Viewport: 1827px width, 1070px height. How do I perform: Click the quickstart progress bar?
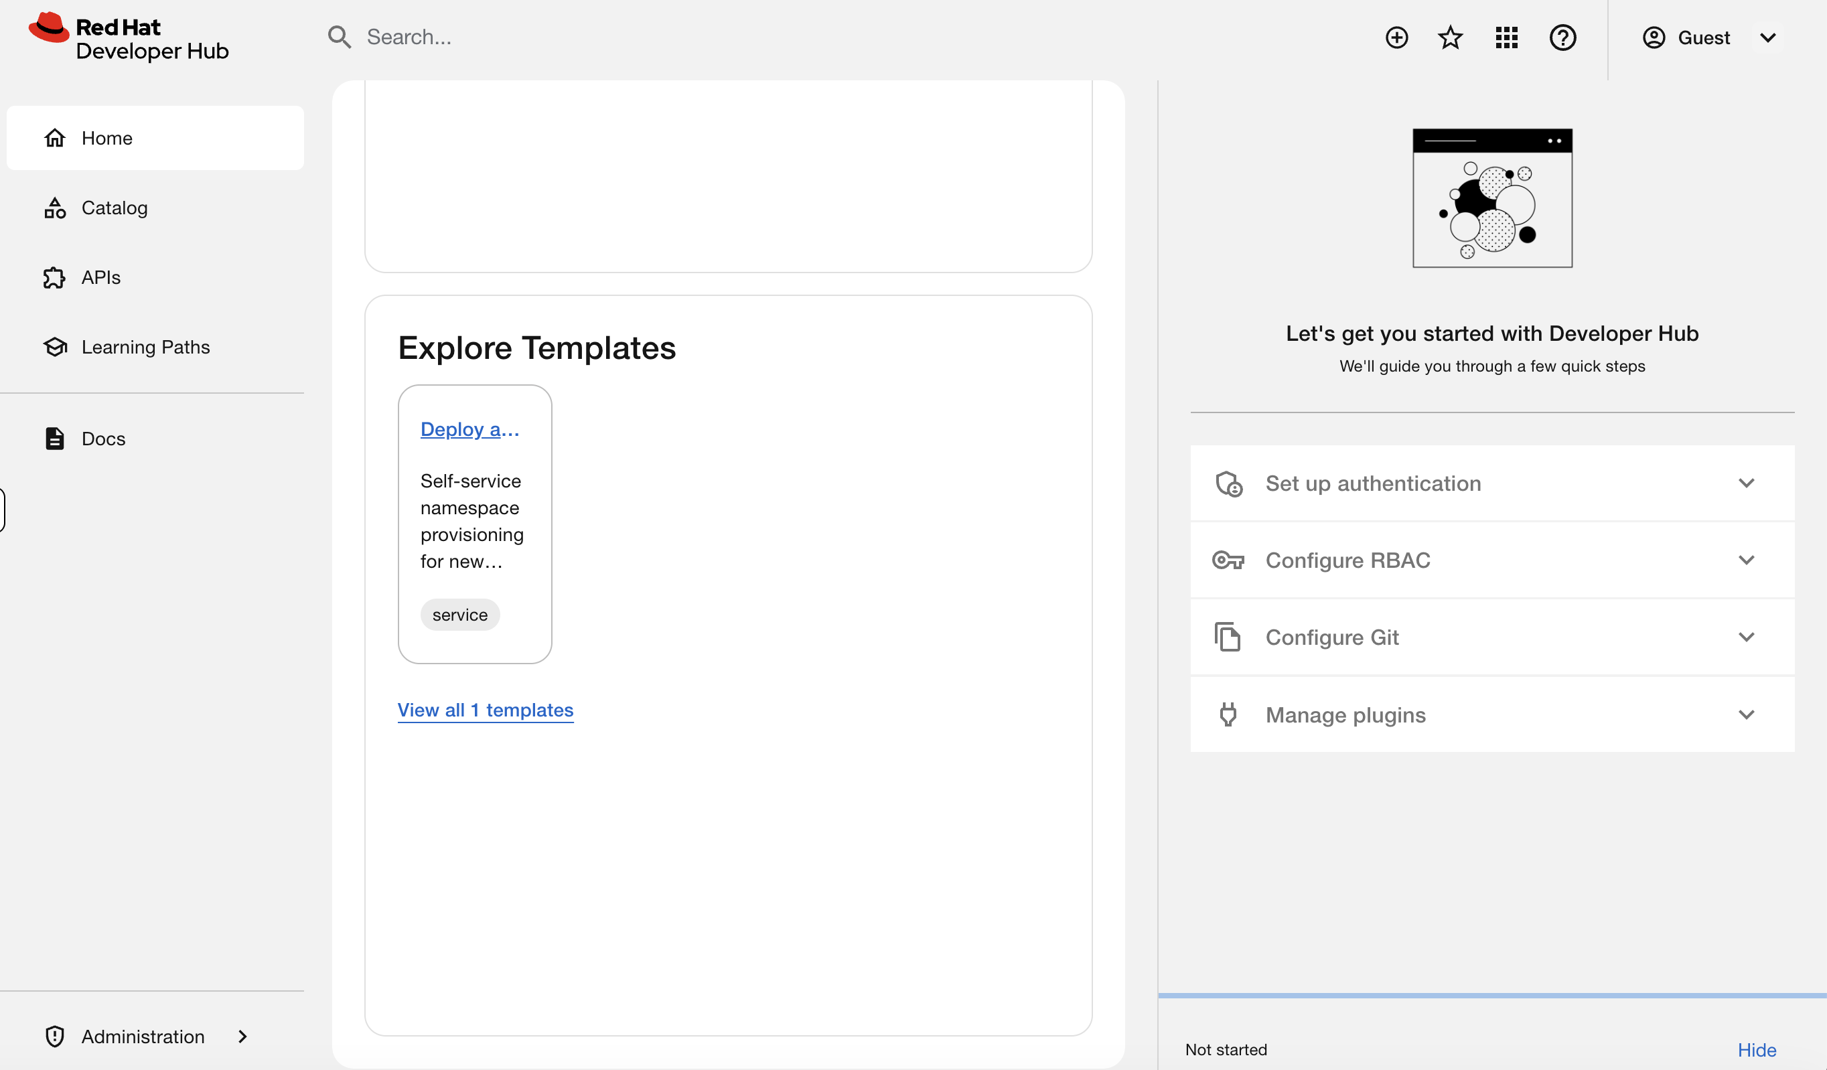pos(1492,995)
